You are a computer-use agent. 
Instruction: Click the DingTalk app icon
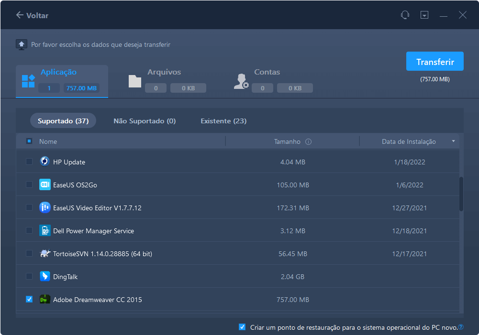click(45, 277)
